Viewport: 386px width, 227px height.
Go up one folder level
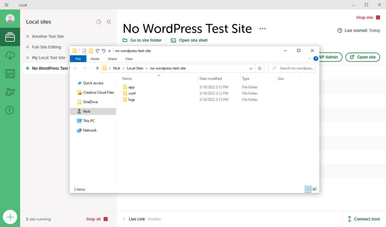click(x=97, y=69)
